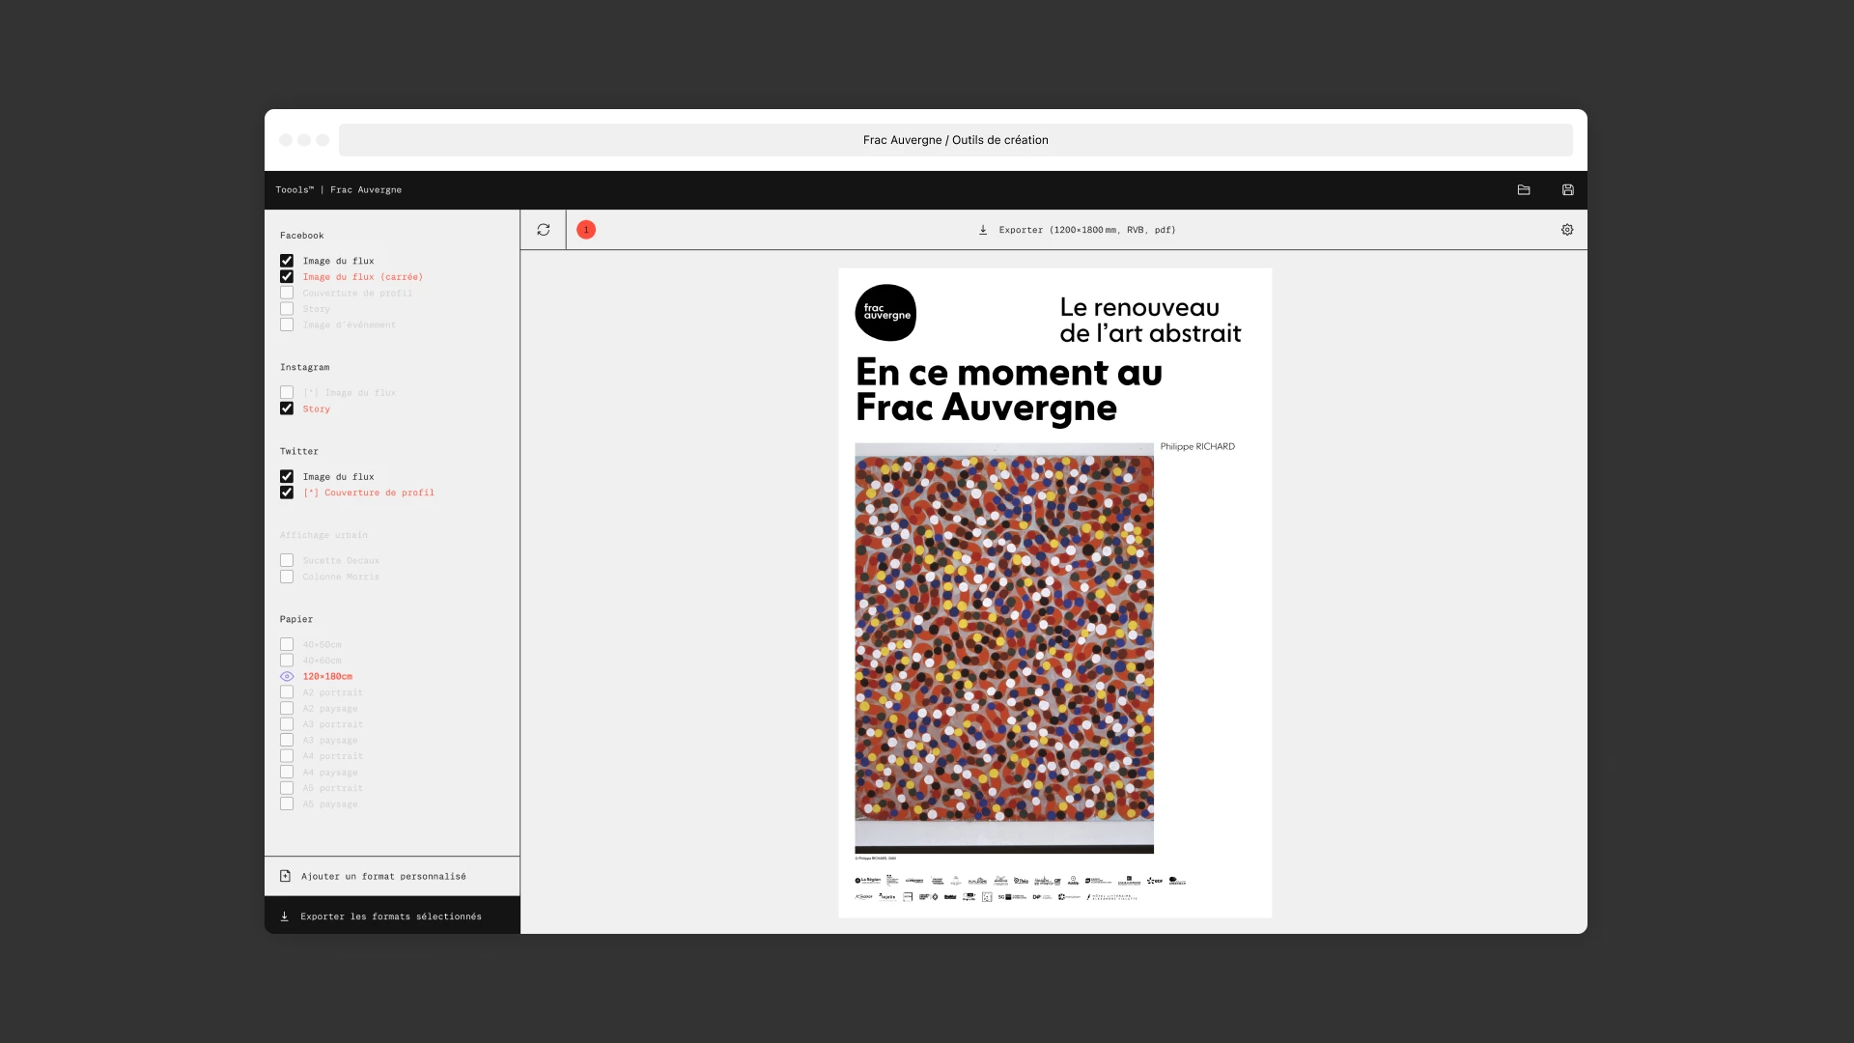Click download icon beside Exporter les formats
The width and height of the screenshot is (1854, 1043).
285,916
